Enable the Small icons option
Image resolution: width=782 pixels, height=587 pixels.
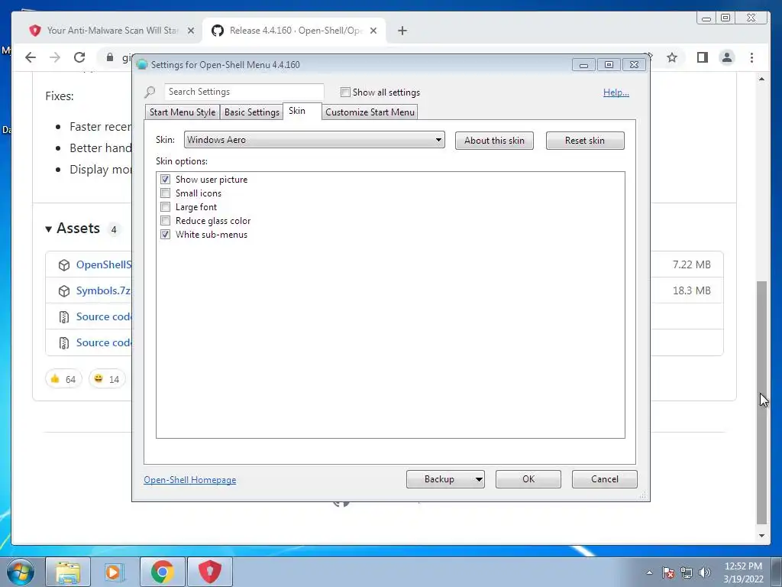point(165,193)
